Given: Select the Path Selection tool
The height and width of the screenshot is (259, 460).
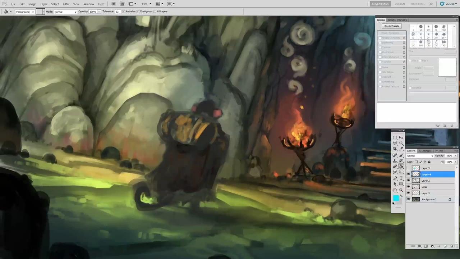Looking at the screenshot, I should tap(395, 183).
